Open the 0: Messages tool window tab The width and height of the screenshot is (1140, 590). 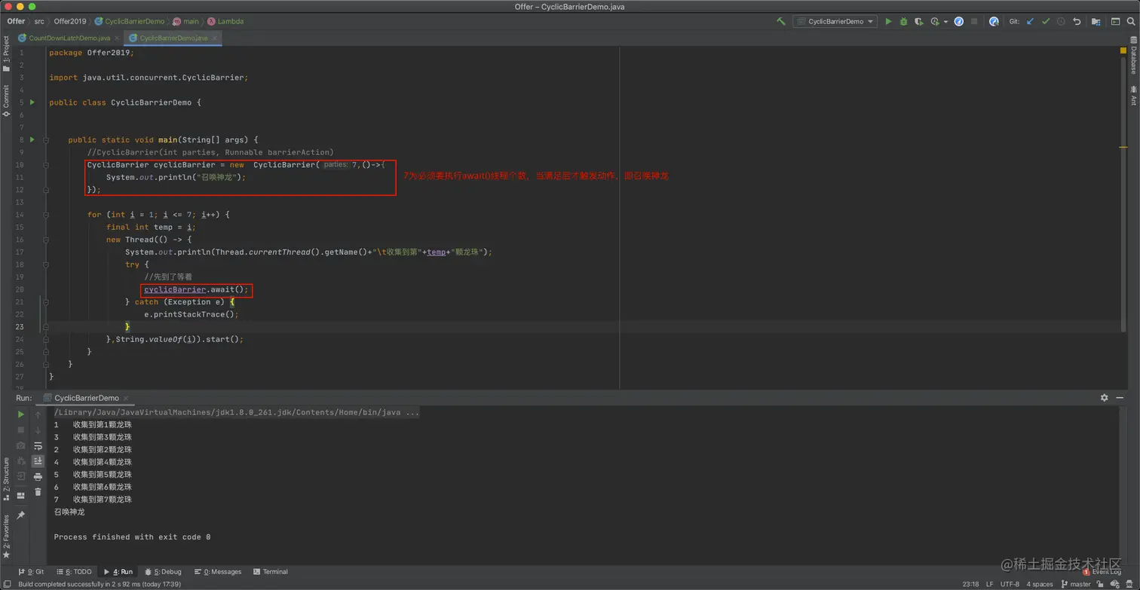coord(217,572)
